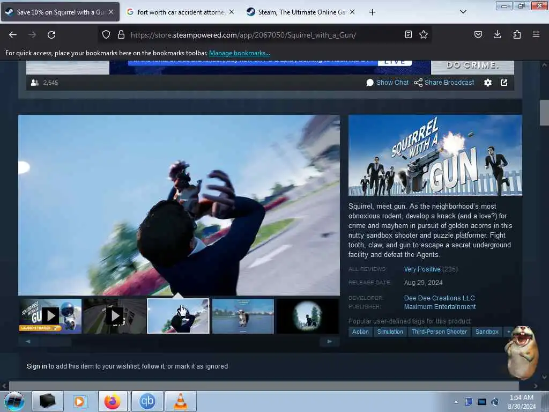The height and width of the screenshot is (412, 549).
Task: Open Save to Pocket icon
Action: click(478, 34)
